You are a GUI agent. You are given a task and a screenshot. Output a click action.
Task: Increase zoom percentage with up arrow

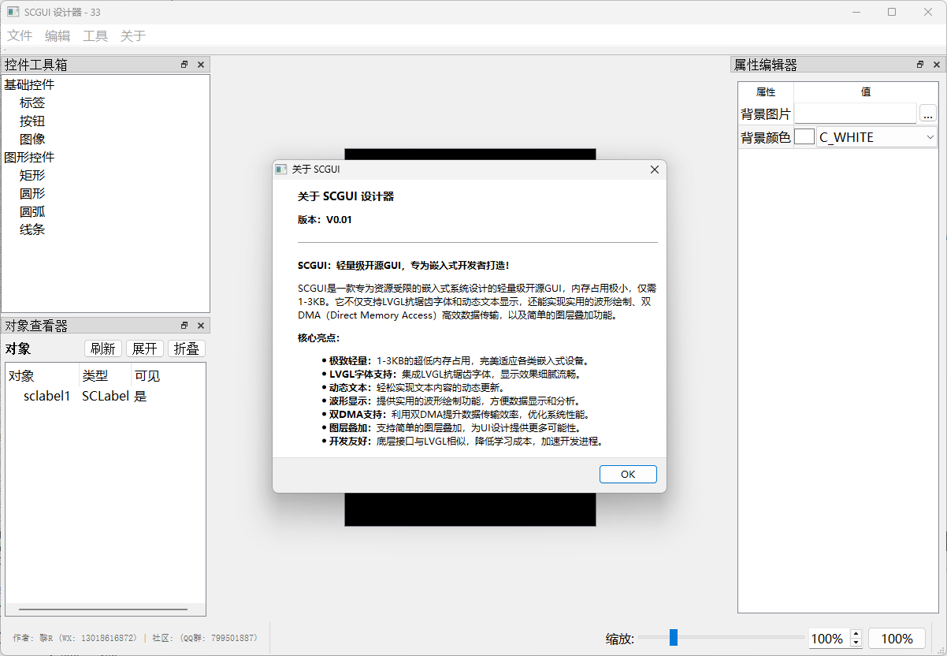point(856,634)
